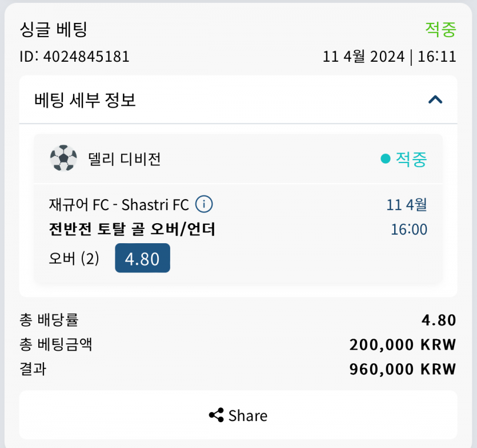Click the 11 4월 2024 | 16:11 timestamp

[389, 57]
